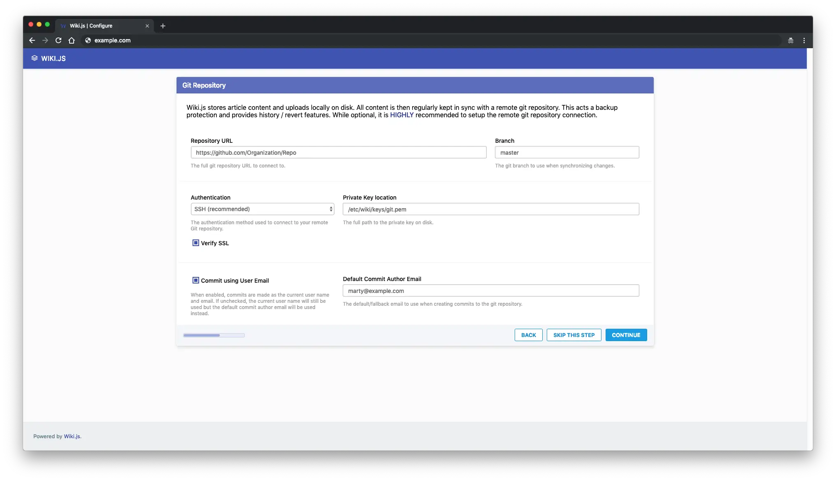Click the Repository URL field
836x481 pixels.
click(x=339, y=152)
